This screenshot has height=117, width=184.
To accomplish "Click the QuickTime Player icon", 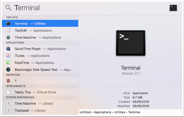I will tap(8, 49).
